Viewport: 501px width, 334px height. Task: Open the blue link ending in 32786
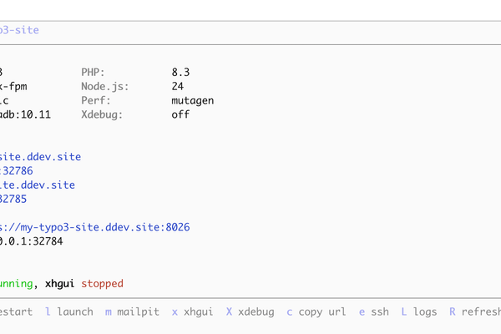coord(17,170)
